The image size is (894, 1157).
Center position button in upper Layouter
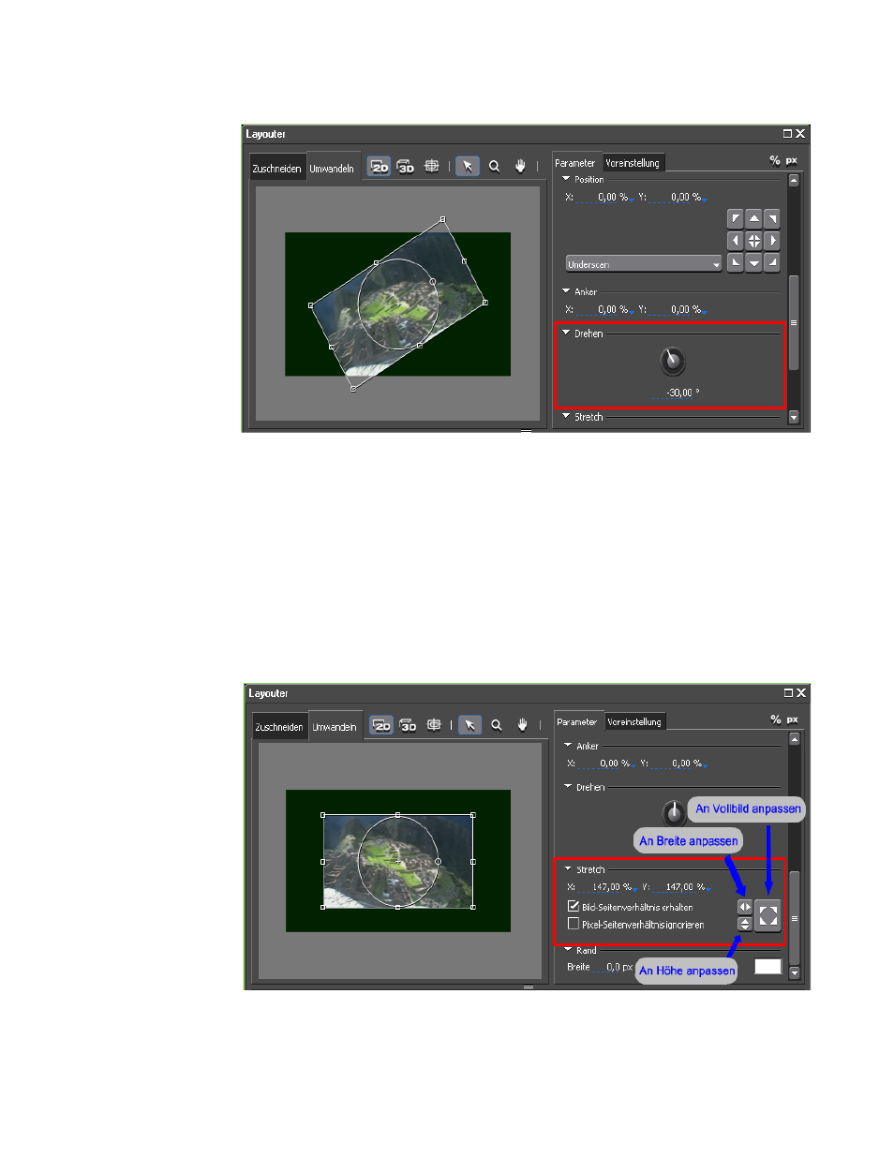(753, 241)
